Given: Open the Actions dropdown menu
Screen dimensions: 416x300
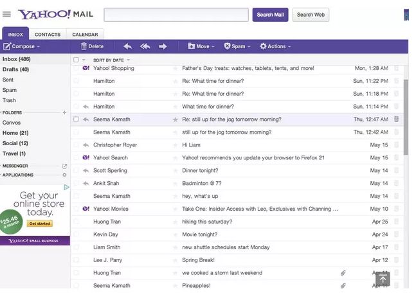Looking at the screenshot, I should click(275, 46).
